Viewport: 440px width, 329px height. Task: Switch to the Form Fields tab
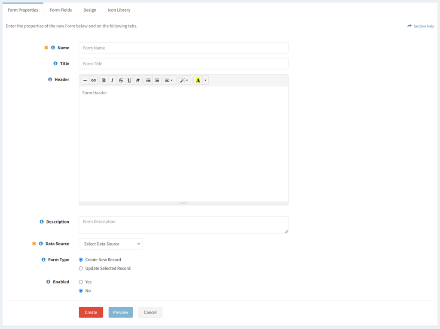(x=61, y=9)
